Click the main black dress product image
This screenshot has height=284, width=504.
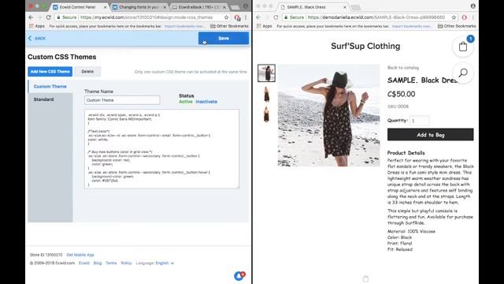pos(328,115)
